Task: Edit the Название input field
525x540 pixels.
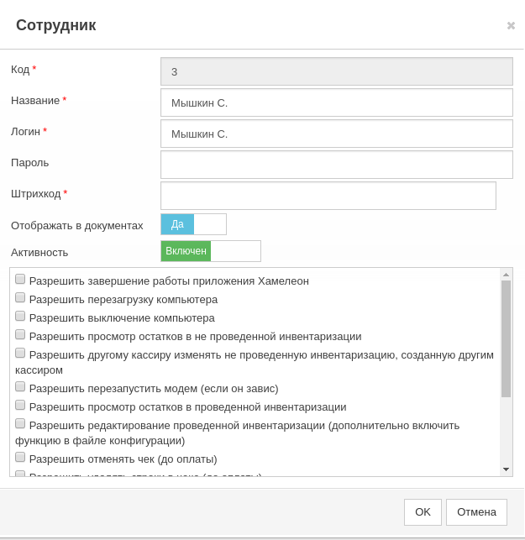Action: (x=337, y=102)
